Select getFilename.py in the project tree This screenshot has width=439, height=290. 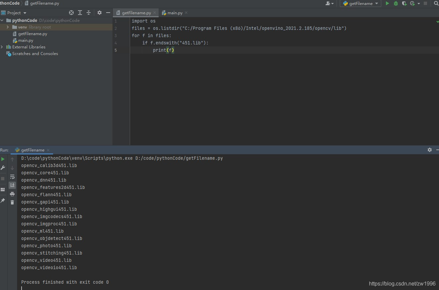click(33, 33)
